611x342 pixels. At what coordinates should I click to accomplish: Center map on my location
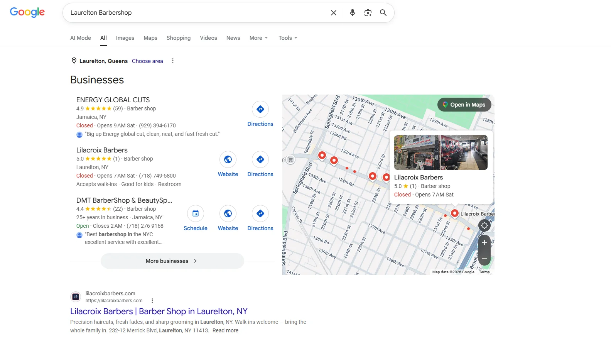tap(484, 225)
